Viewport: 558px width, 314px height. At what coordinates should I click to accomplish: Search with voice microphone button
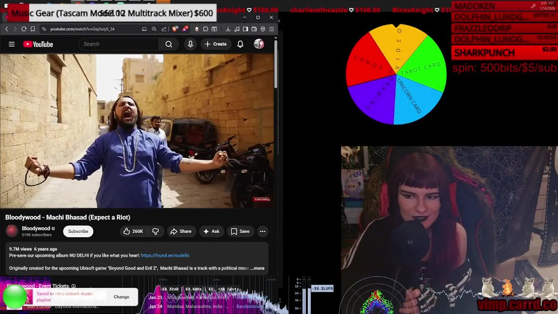point(191,44)
